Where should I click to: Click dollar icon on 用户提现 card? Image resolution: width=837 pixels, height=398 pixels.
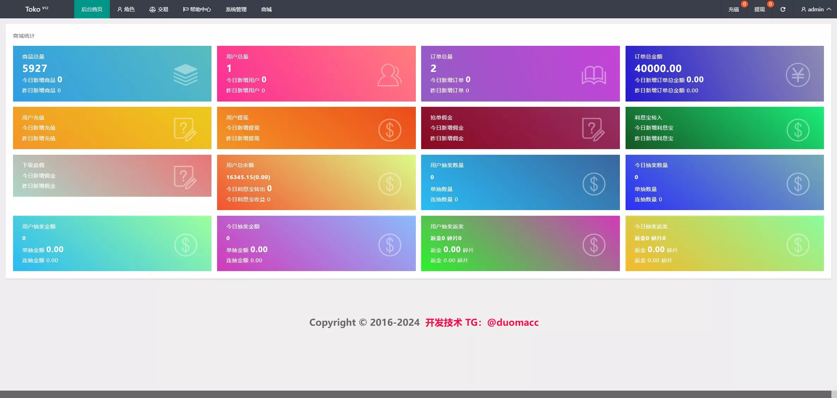(x=389, y=130)
